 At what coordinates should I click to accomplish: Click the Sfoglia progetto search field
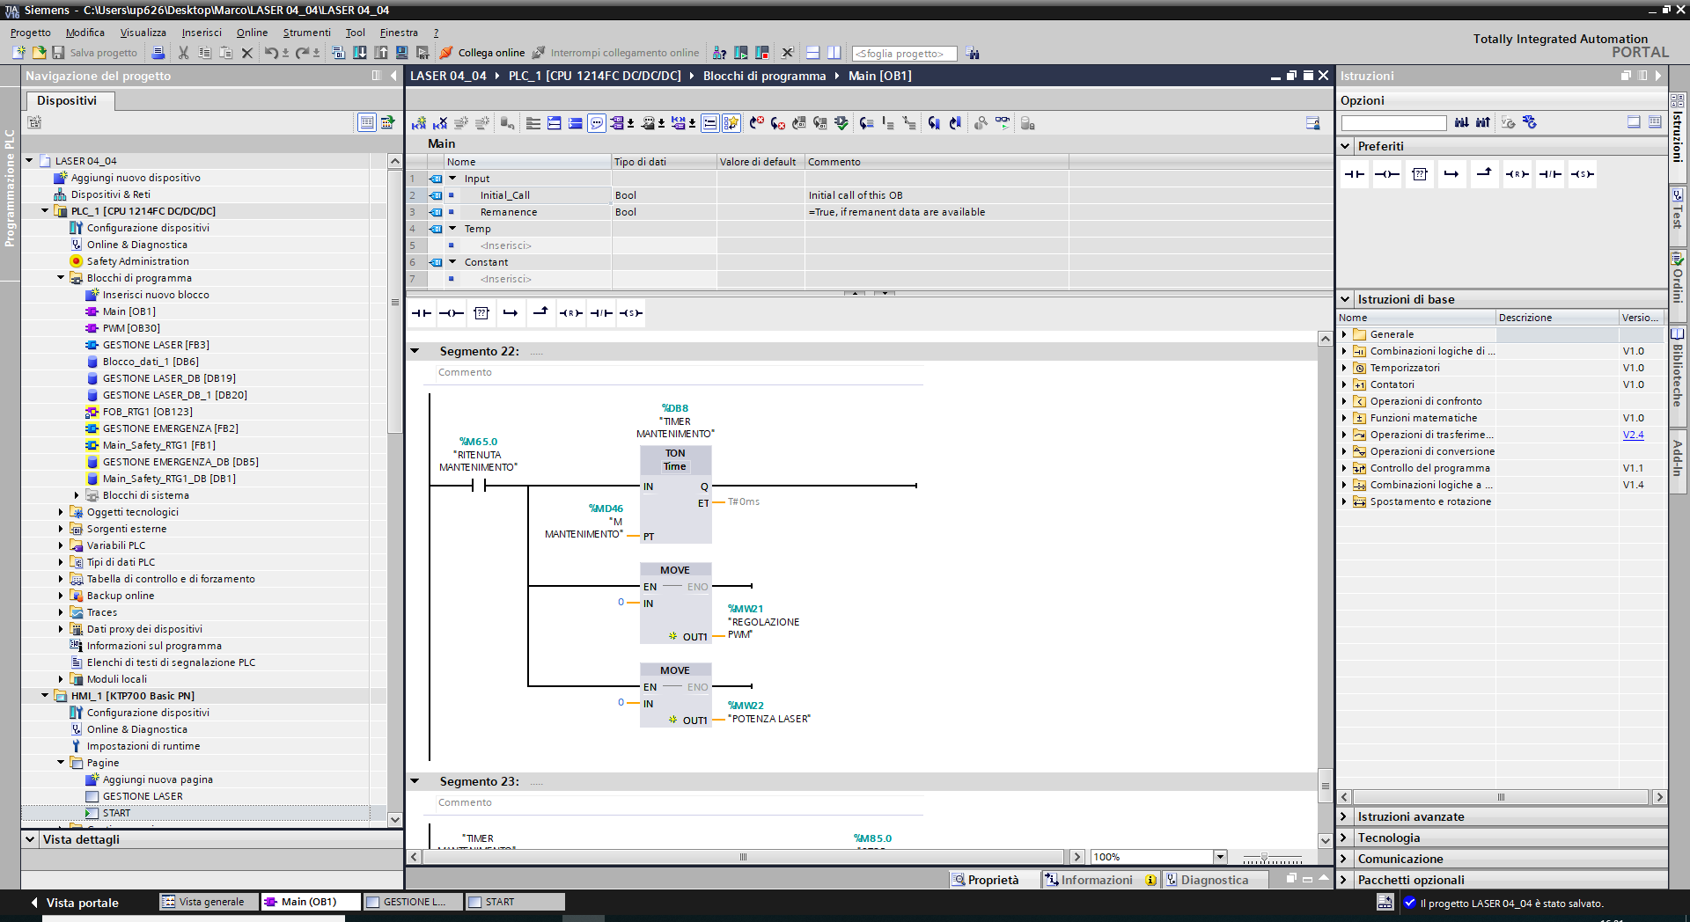point(904,54)
